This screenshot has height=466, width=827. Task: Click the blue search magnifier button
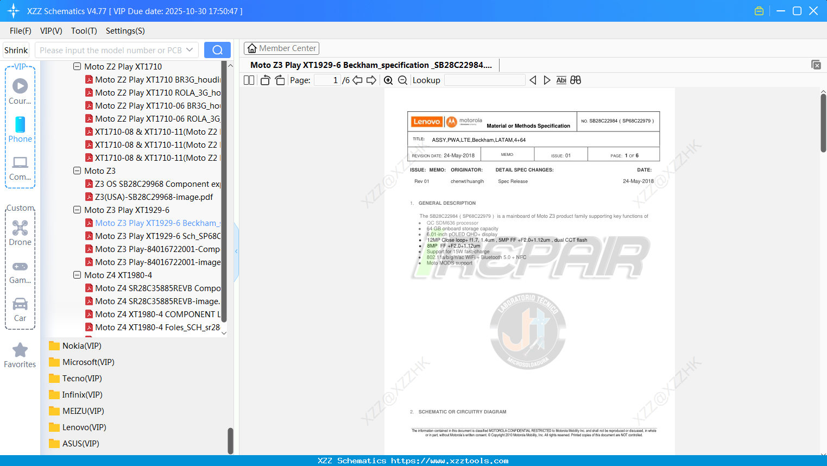217,50
